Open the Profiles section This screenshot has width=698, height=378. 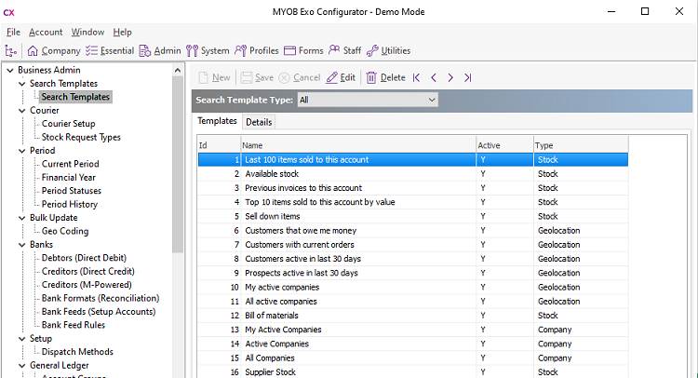[x=257, y=51]
